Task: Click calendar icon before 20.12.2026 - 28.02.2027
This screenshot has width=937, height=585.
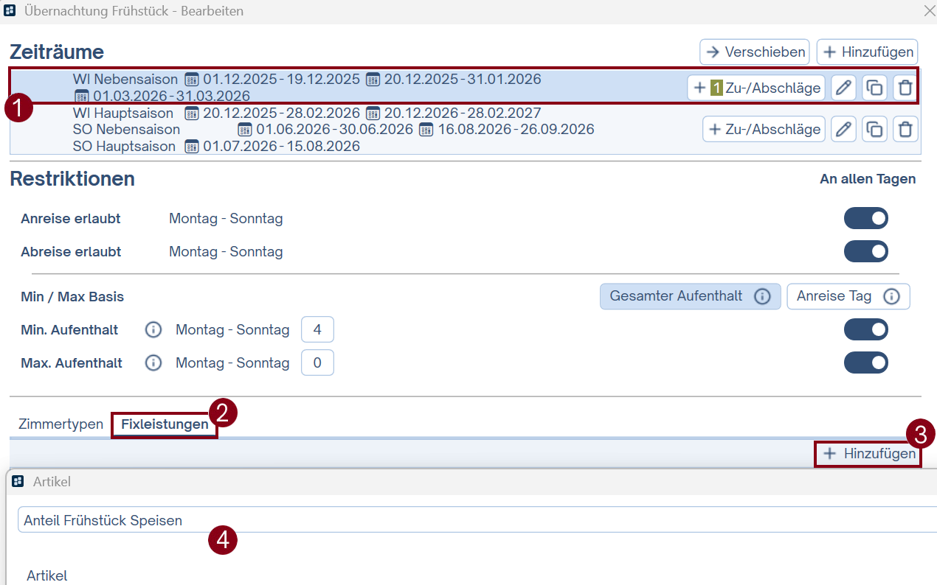Action: point(373,113)
